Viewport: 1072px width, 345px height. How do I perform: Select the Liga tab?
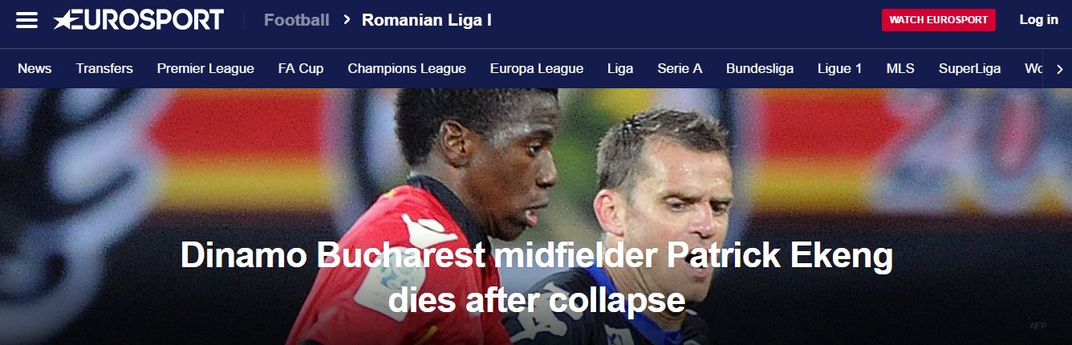(x=620, y=69)
